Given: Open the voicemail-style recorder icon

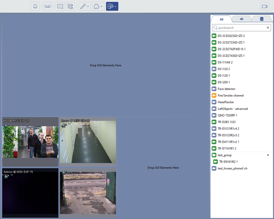Looking at the screenshot, I should click(x=48, y=6).
